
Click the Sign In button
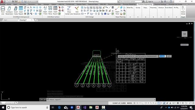point(149,2)
